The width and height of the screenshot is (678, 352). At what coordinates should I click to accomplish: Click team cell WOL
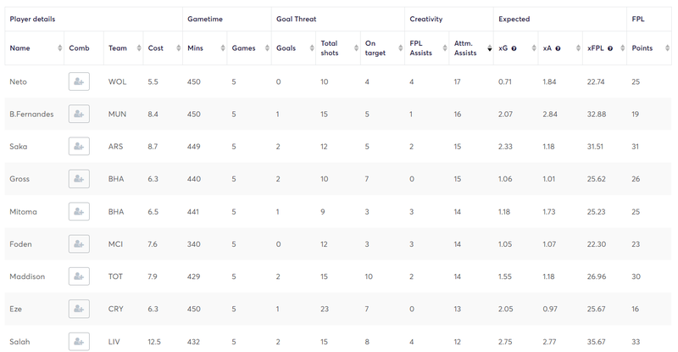117,81
